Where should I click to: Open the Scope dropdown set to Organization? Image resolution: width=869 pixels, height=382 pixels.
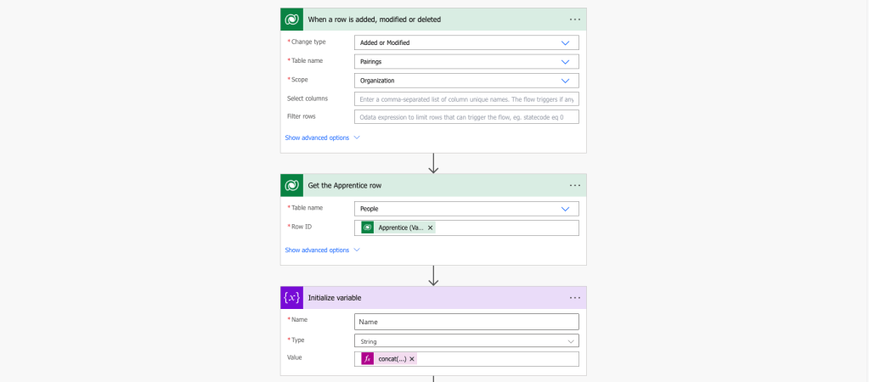pos(466,81)
